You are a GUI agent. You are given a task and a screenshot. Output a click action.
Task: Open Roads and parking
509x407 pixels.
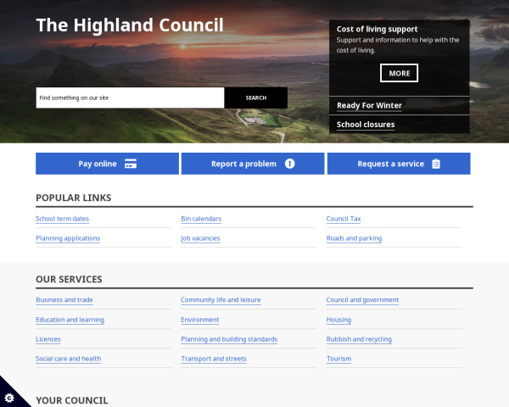(x=354, y=238)
